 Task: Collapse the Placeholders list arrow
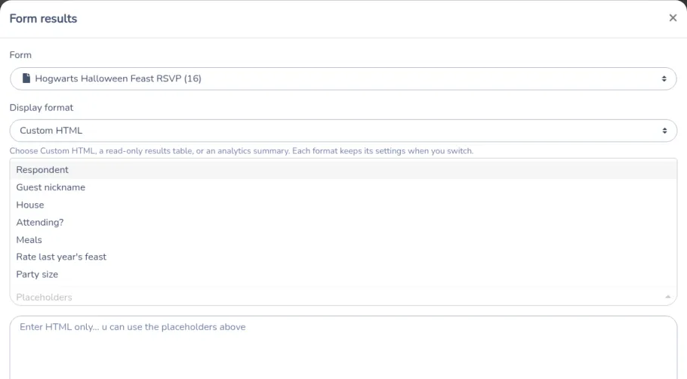pyautogui.click(x=667, y=297)
